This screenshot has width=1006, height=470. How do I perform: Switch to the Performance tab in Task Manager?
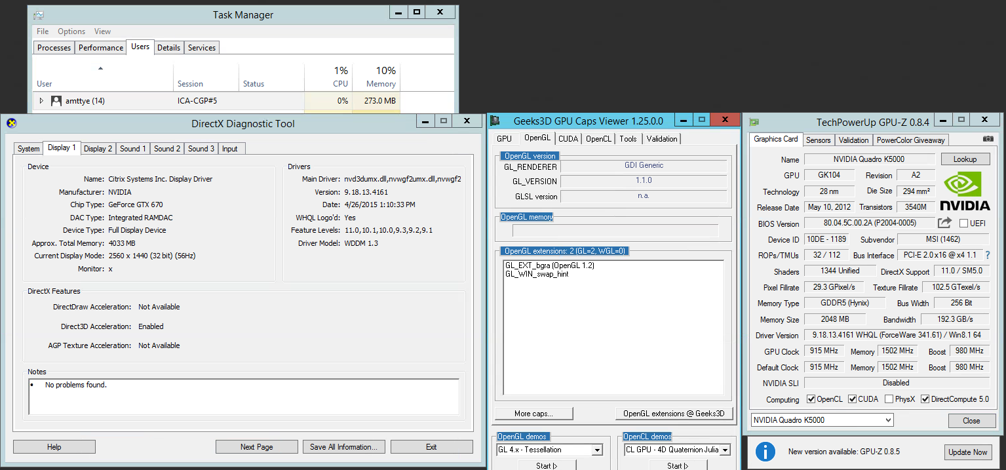tap(101, 48)
